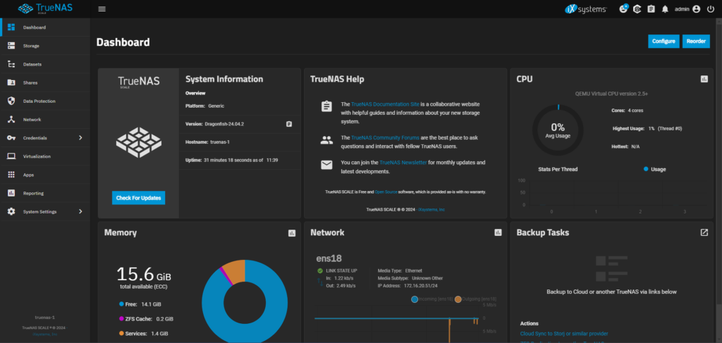
Task: Click the TrueNAS logo in header
Action: click(x=45, y=8)
